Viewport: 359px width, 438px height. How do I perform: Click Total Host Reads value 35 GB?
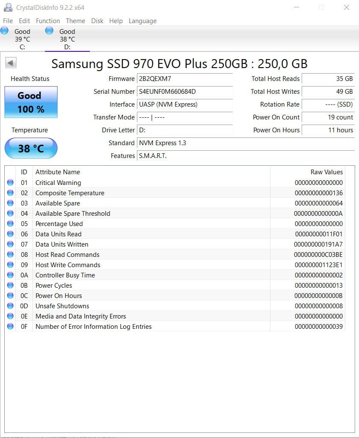pyautogui.click(x=328, y=79)
